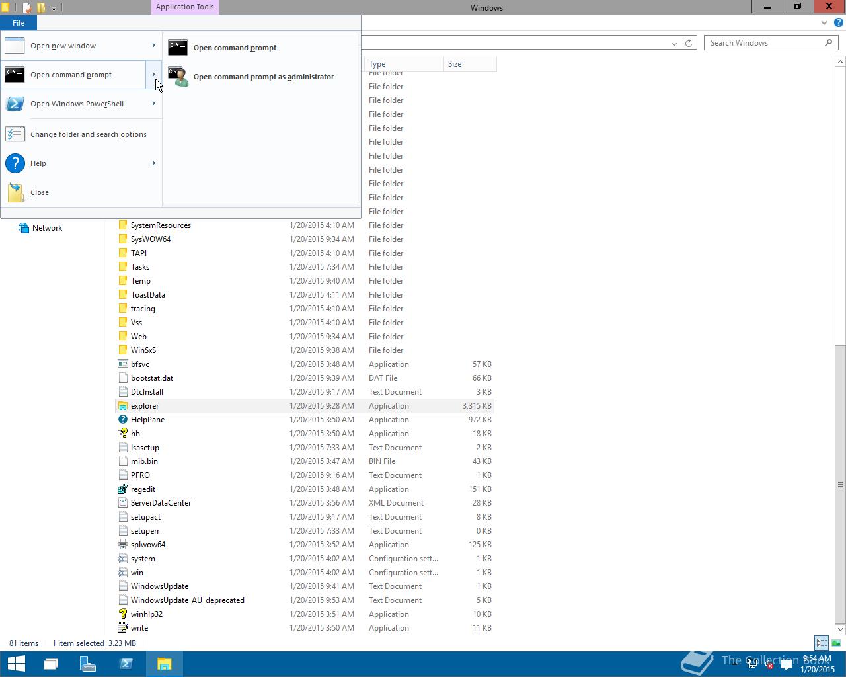Open Network in the navigation pane
This screenshot has height=677, width=846.
[x=47, y=228]
